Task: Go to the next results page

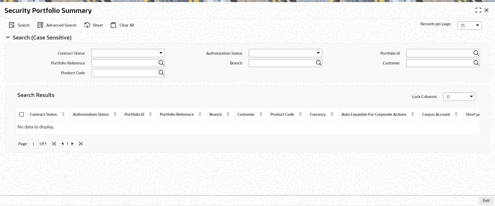Action: [72, 144]
